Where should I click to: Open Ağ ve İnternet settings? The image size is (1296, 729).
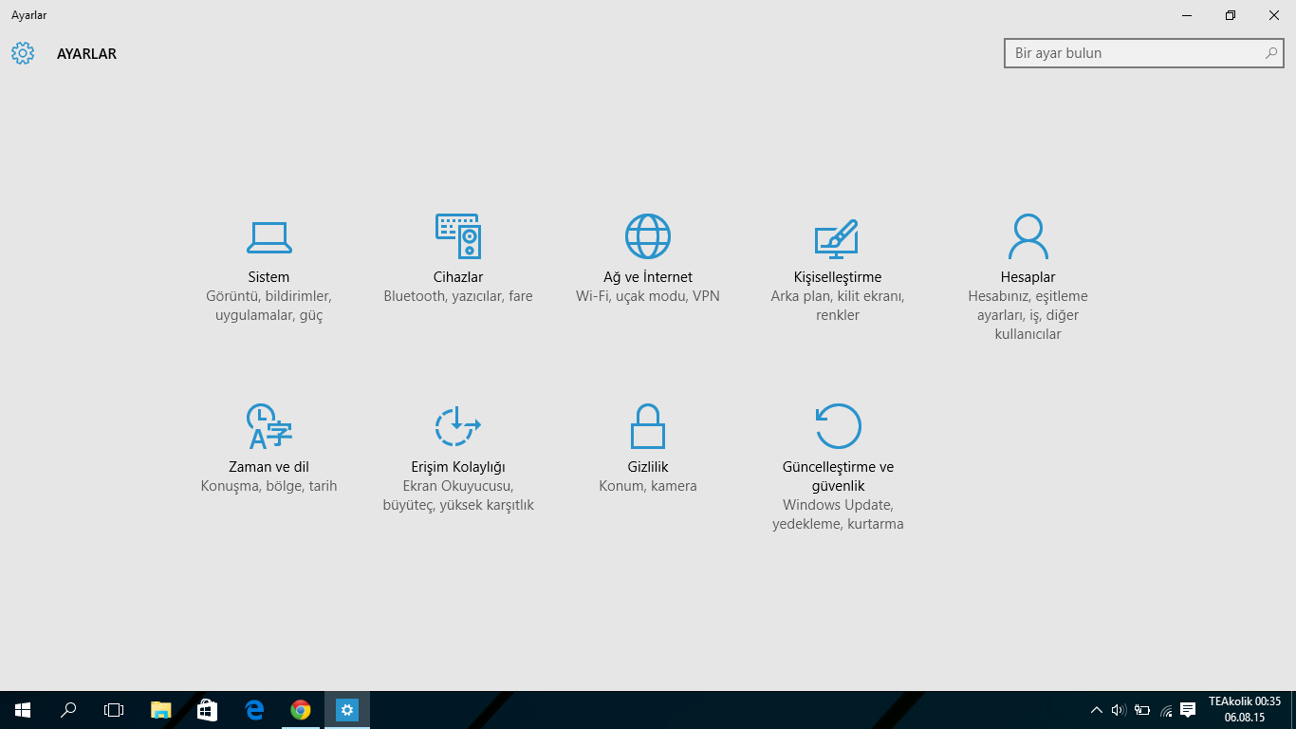click(648, 259)
